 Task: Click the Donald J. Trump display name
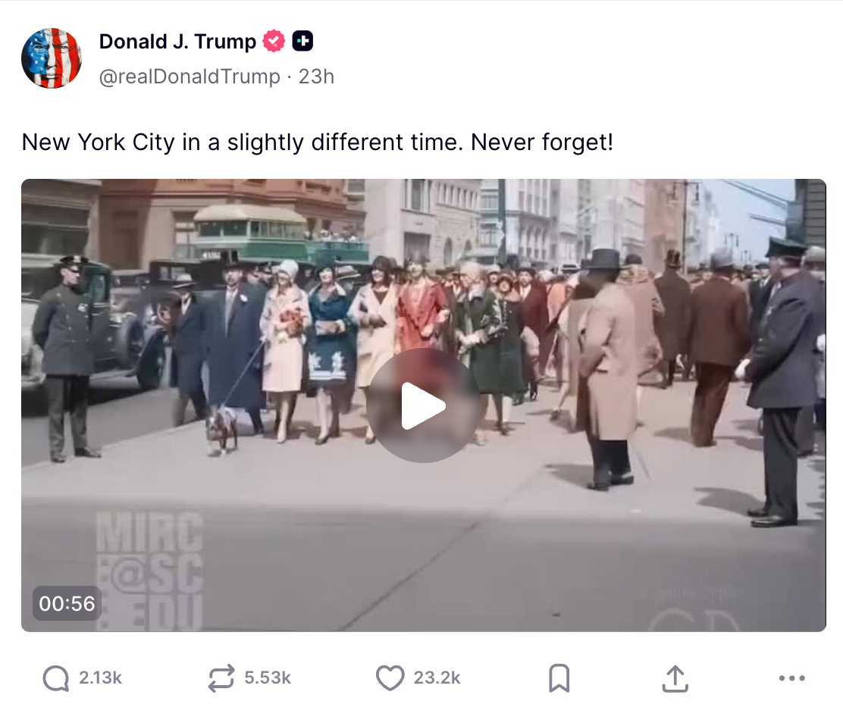click(177, 42)
